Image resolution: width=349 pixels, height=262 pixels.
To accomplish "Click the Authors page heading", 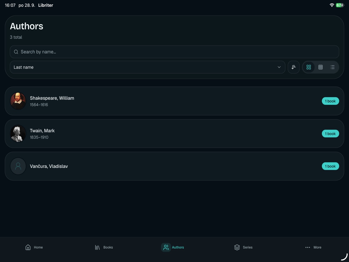I will tap(27, 26).
